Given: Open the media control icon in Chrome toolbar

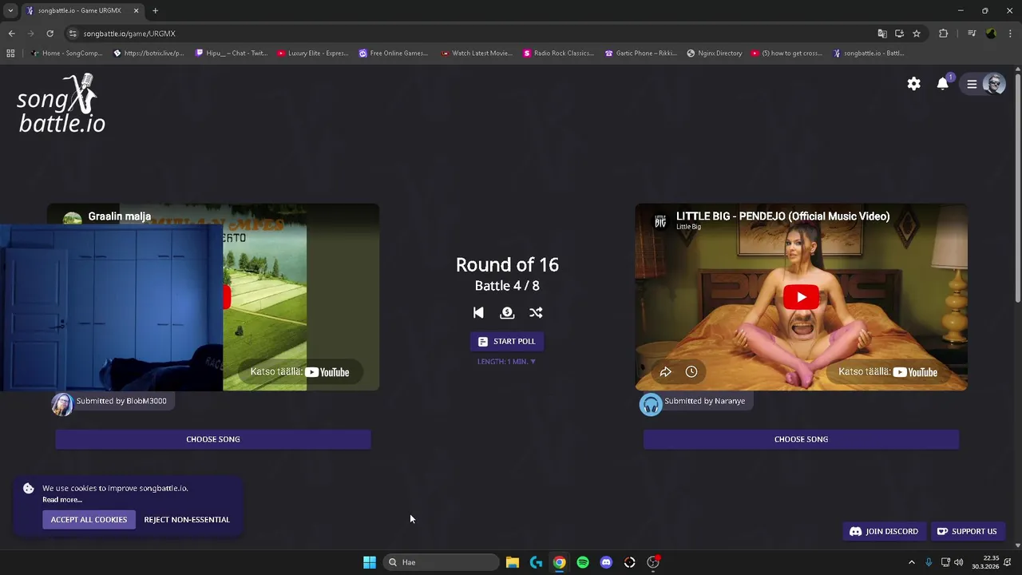Looking at the screenshot, I should coord(971,34).
